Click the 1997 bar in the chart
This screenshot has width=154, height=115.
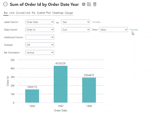(x=61, y=84)
